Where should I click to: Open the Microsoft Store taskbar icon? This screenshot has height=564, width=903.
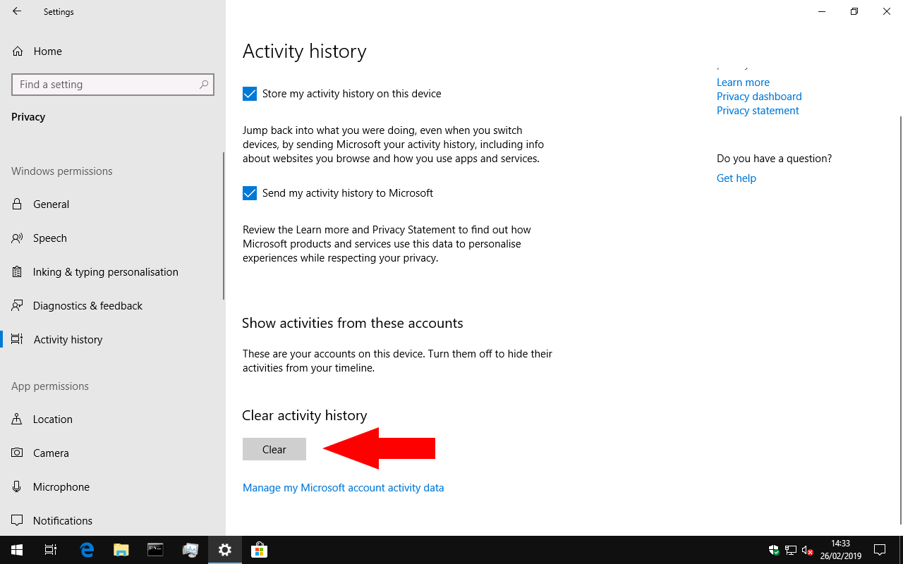tap(259, 550)
